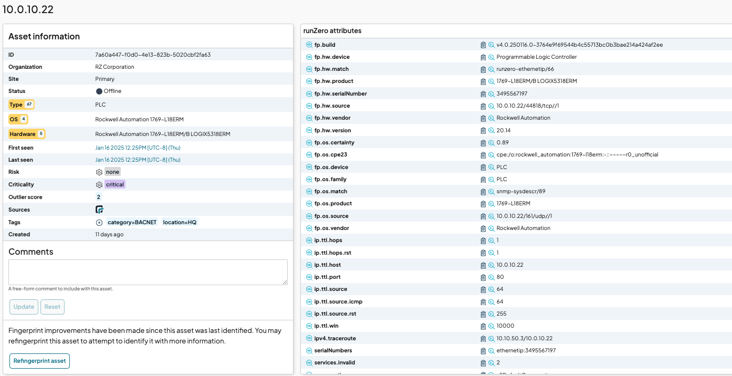Click the critical criticality badge
Screen dimensions: 732x376
[x=115, y=185]
